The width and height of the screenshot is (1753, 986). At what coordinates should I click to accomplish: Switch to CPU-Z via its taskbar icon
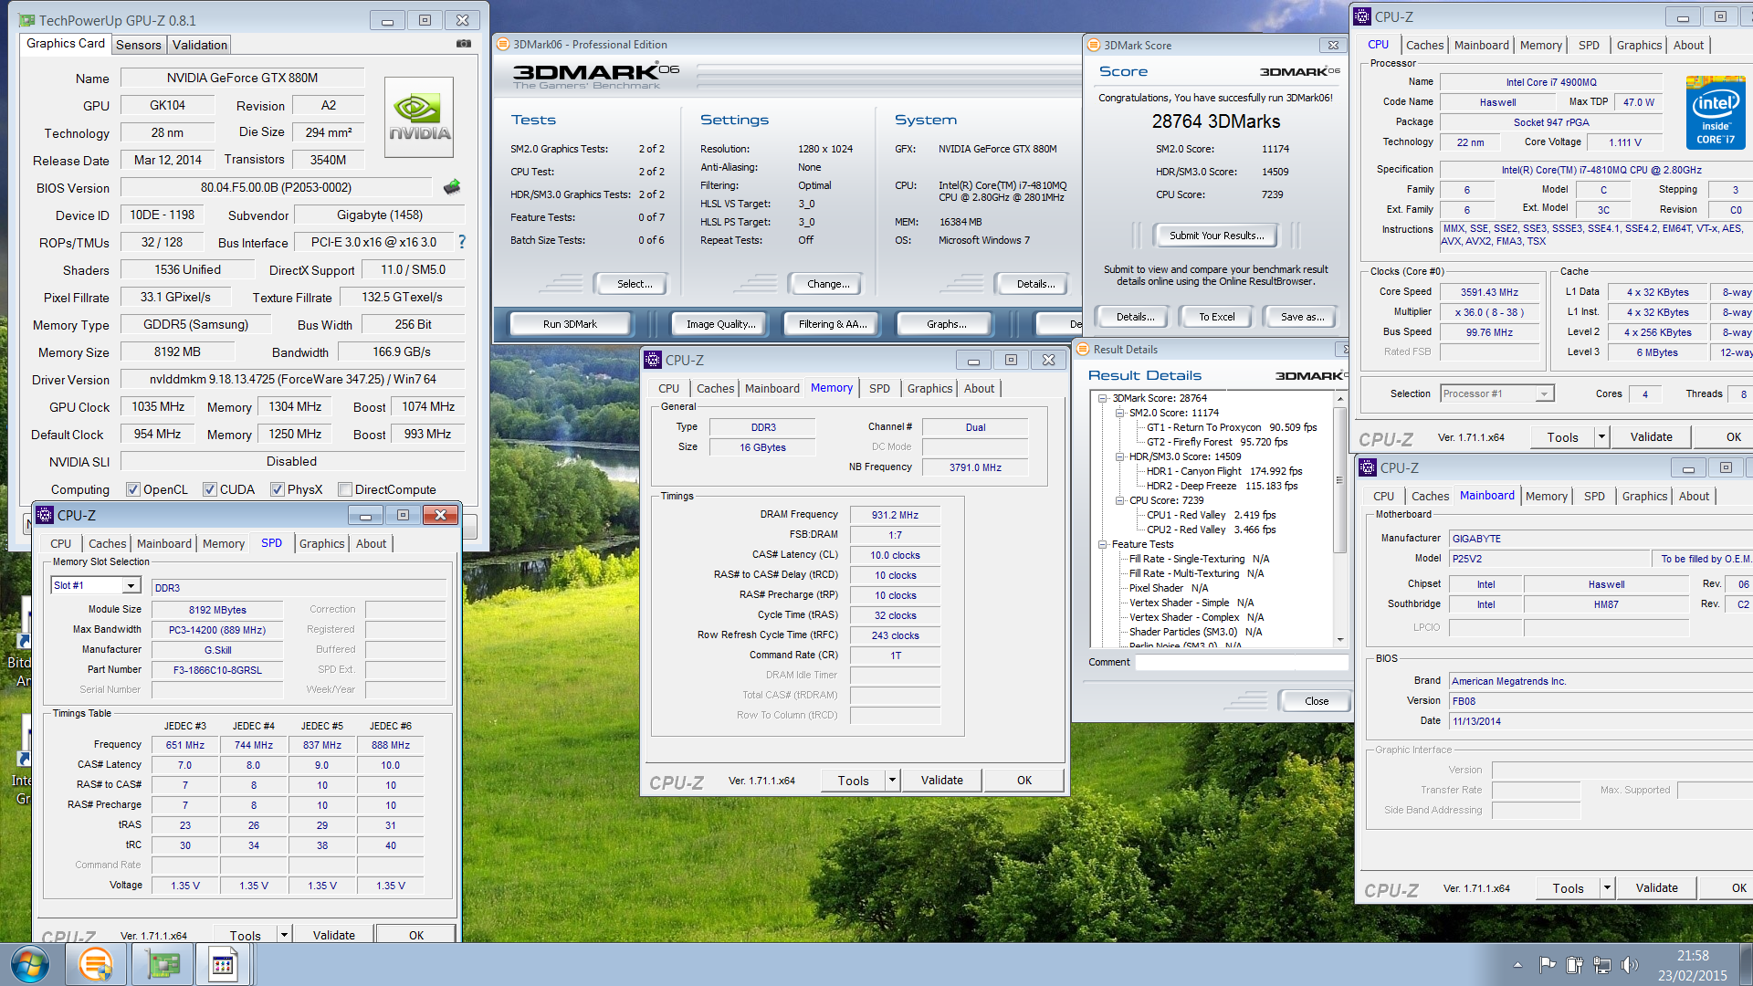(x=223, y=965)
